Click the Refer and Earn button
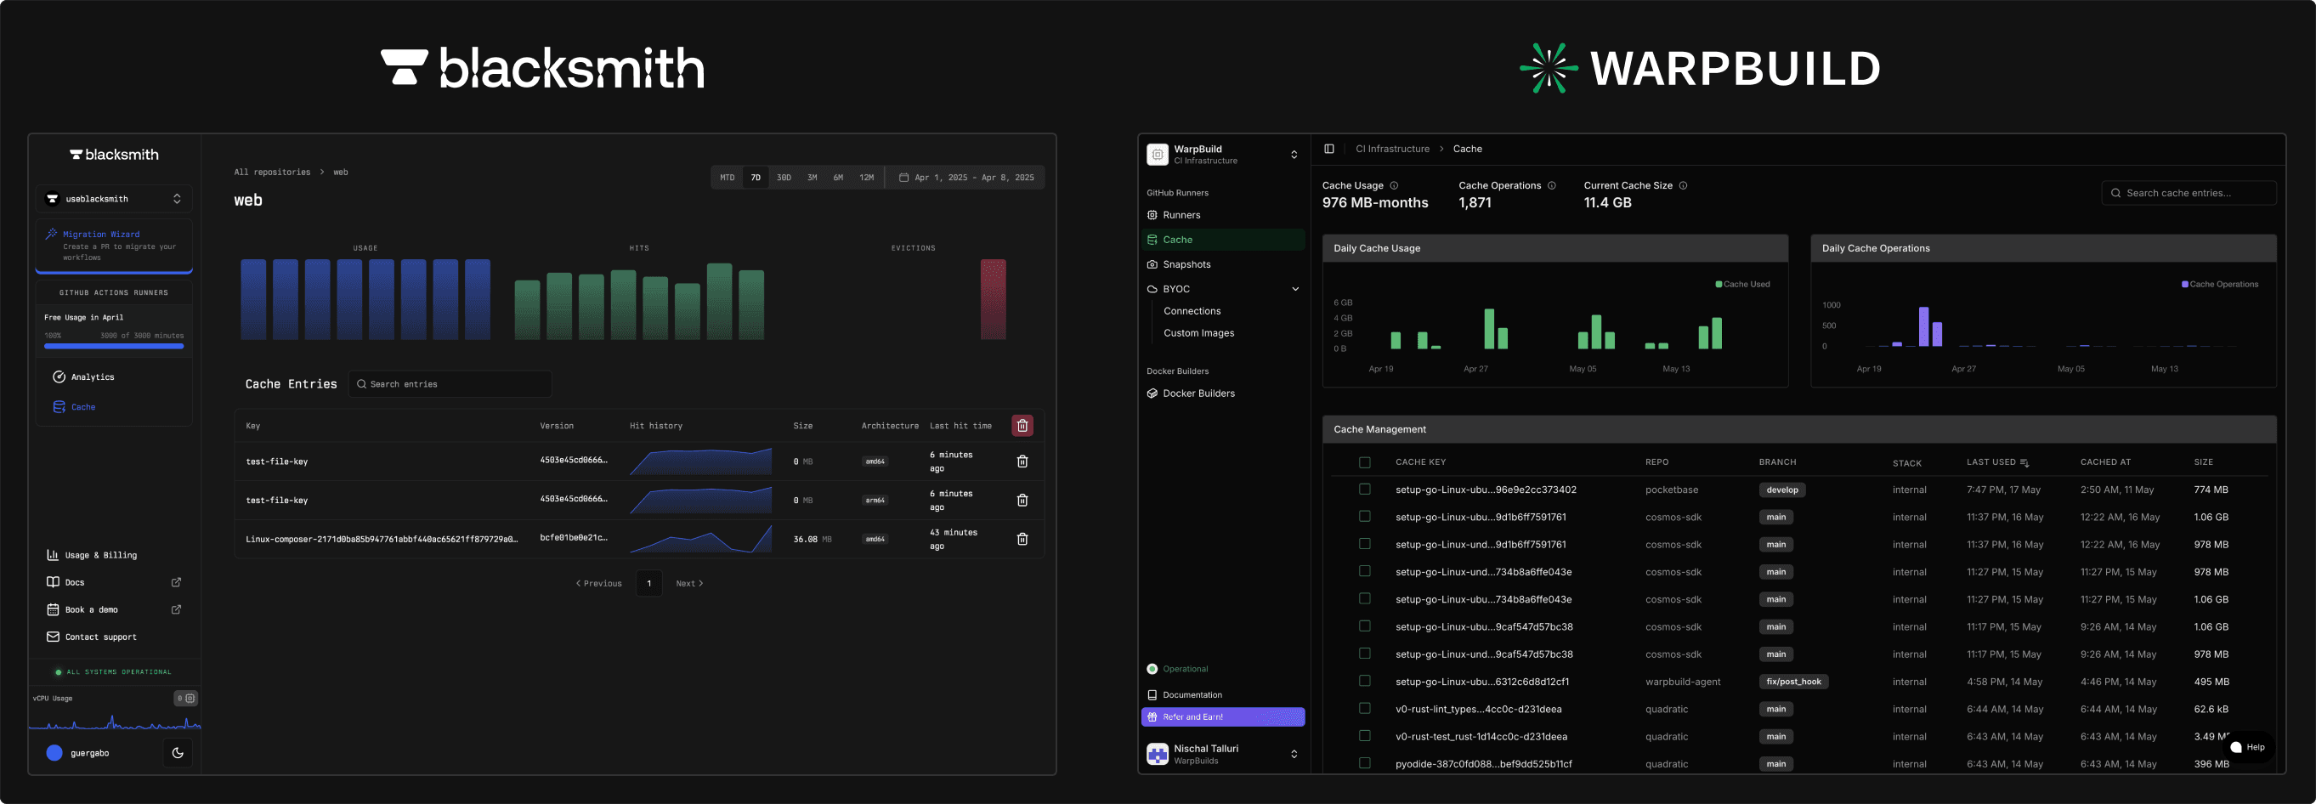Image resolution: width=2316 pixels, height=804 pixels. (x=1222, y=716)
